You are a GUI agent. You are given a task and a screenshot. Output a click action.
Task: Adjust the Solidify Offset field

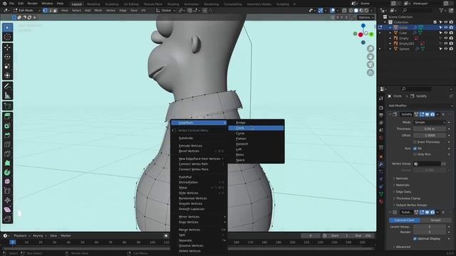[430, 135]
